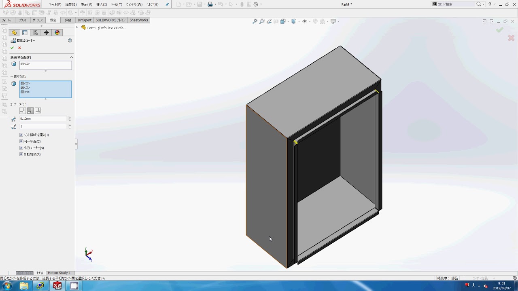Open the Options gear icon

256,4
